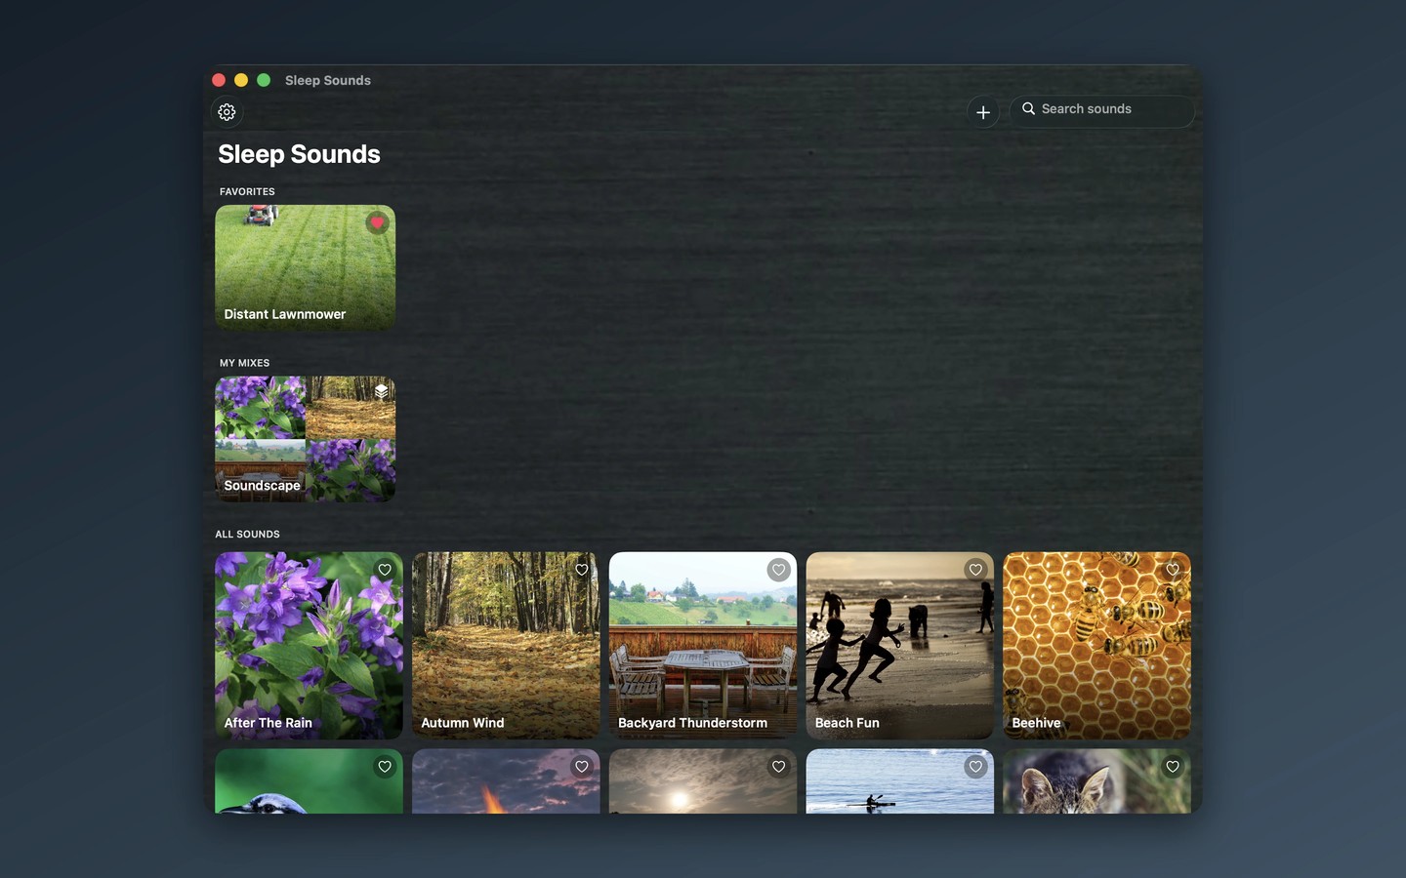Click the 'ALL SOUNDS' section heading
This screenshot has width=1406, height=878.
point(247,535)
